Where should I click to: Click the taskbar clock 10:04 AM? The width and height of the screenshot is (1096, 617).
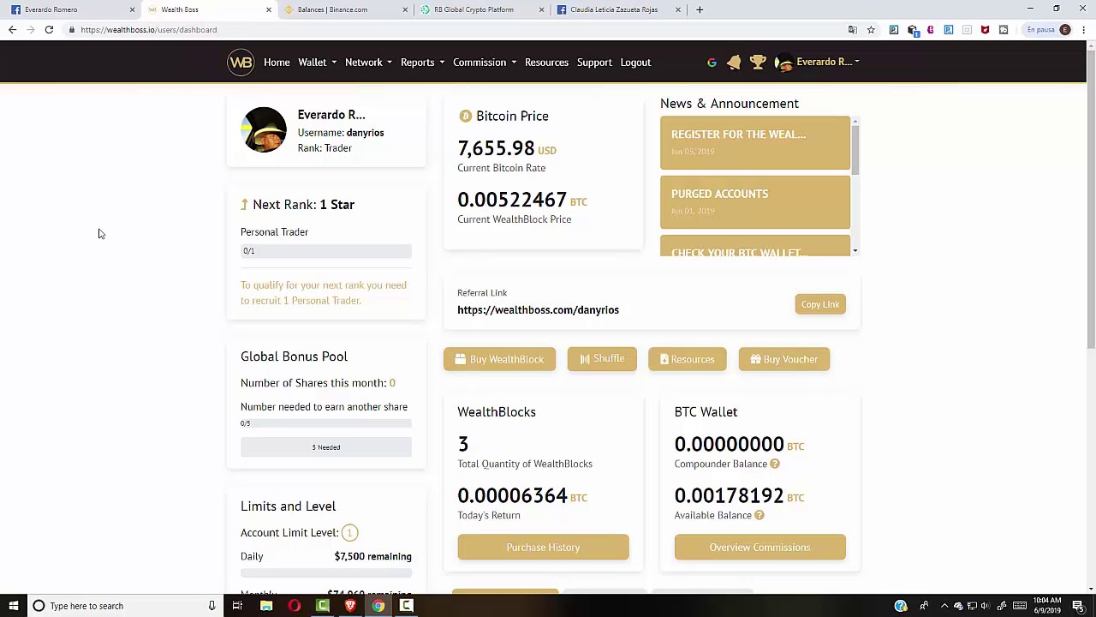(x=1047, y=606)
